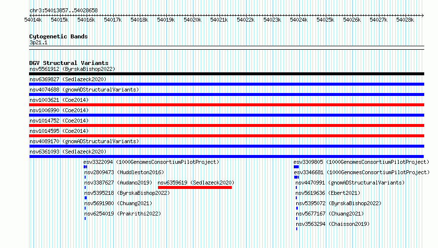Open the nsv6254019 (Prakrithi2022) label
Image resolution: width=438 pixels, height=248 pixels.
(x=123, y=214)
